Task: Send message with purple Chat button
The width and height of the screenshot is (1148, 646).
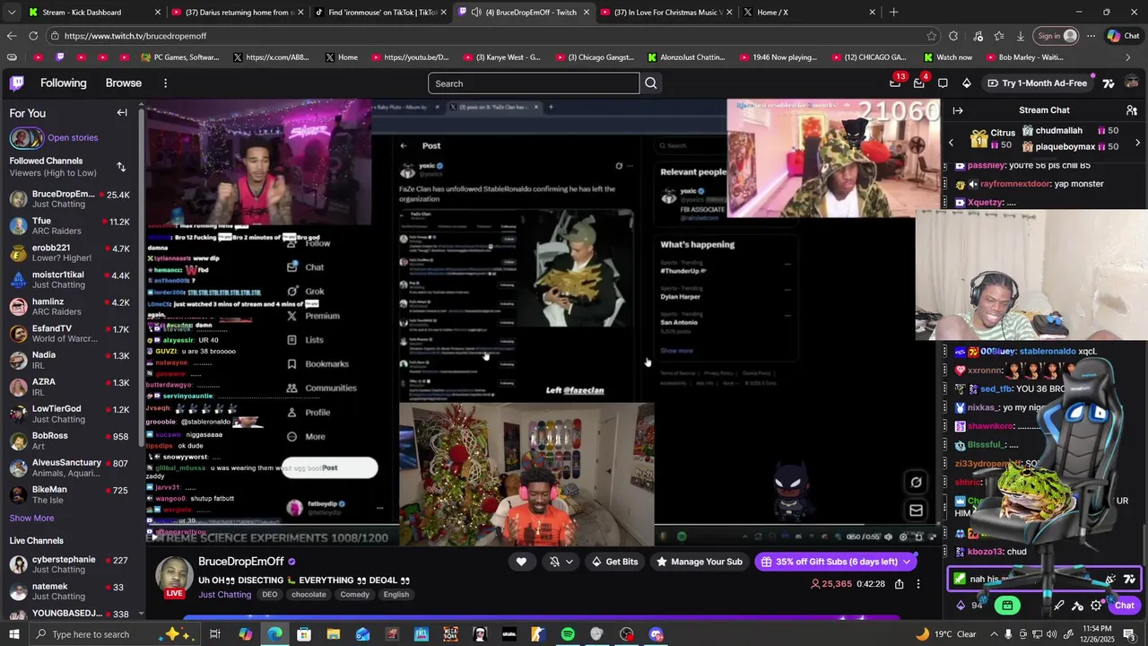Action: pos(1125,606)
